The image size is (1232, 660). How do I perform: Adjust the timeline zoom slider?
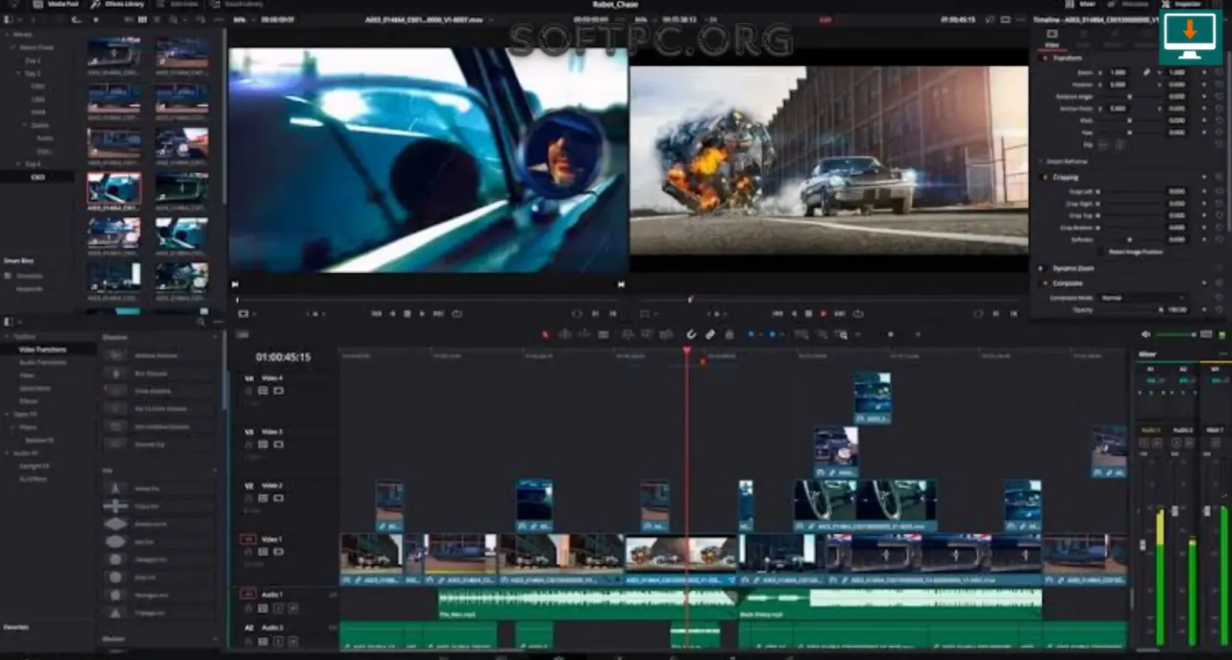coord(891,335)
